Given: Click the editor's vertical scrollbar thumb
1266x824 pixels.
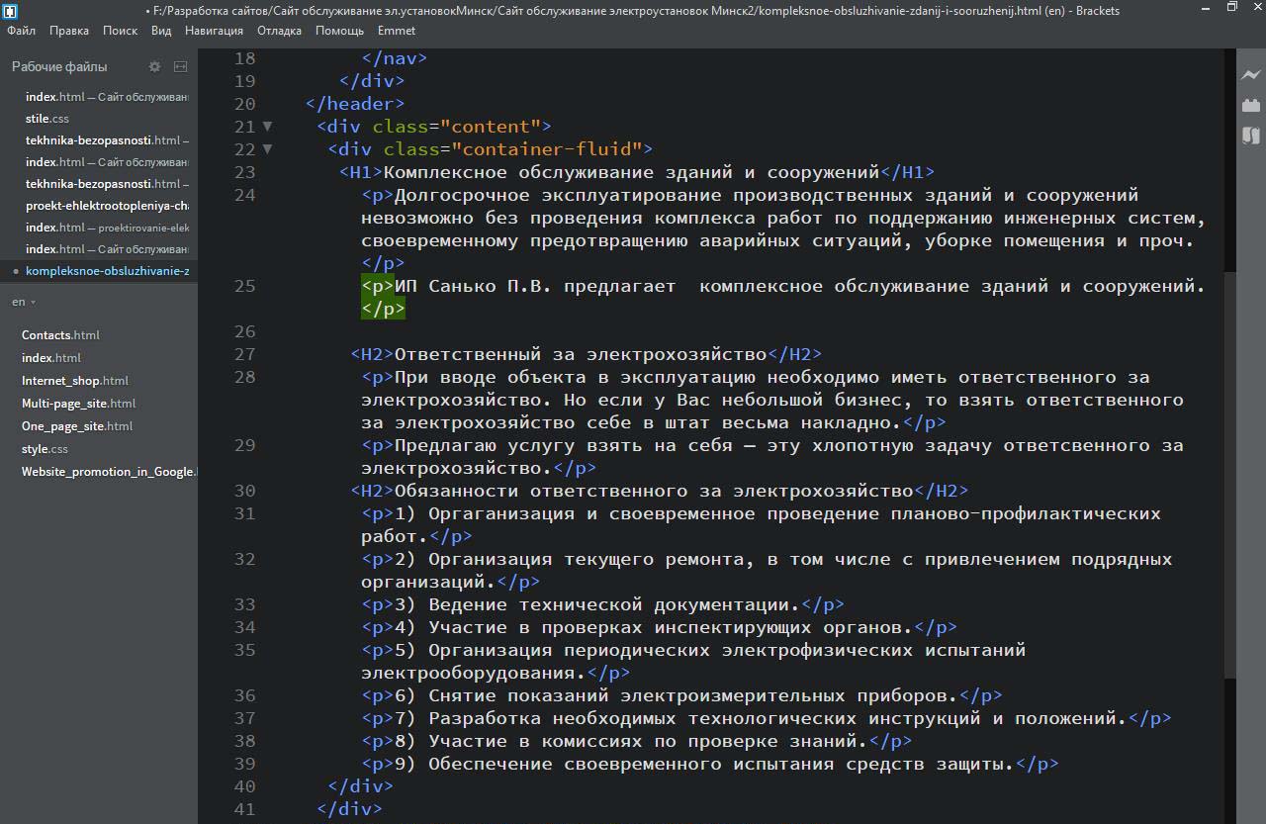Looking at the screenshot, I should pos(1229,475).
